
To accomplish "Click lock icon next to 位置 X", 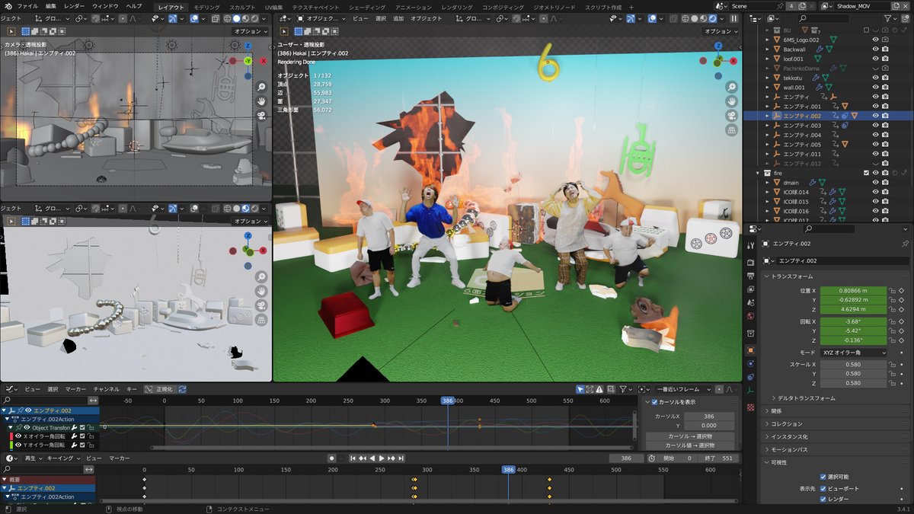I will coord(892,290).
